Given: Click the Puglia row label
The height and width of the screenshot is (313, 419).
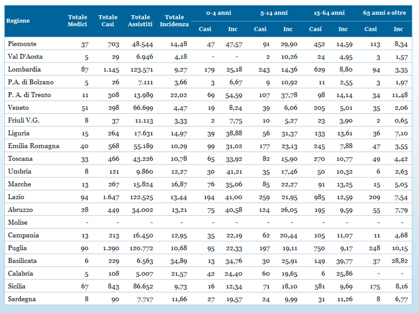Looking at the screenshot, I should click(18, 248).
